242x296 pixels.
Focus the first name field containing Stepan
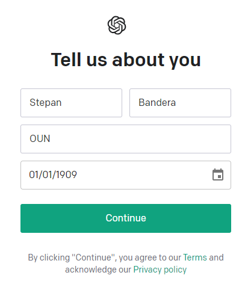[x=71, y=103]
